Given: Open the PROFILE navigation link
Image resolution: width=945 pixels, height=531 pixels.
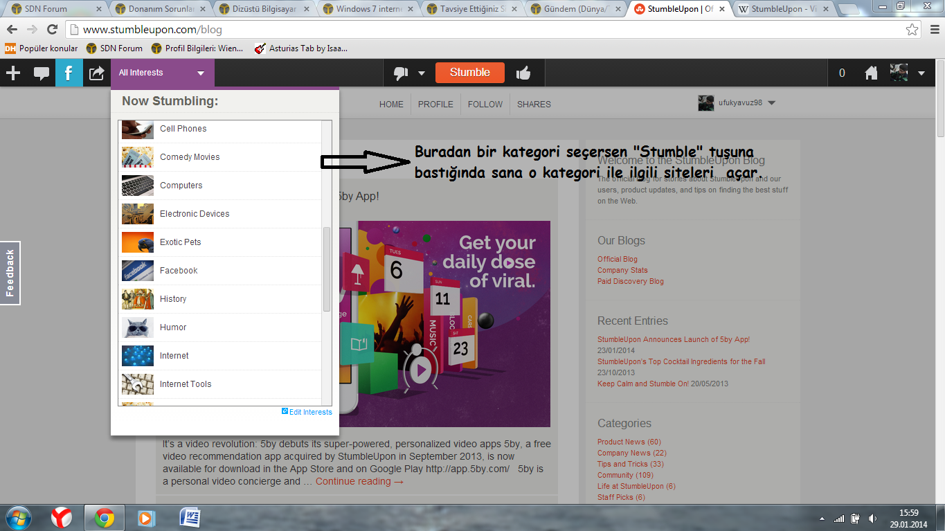Looking at the screenshot, I should [435, 105].
